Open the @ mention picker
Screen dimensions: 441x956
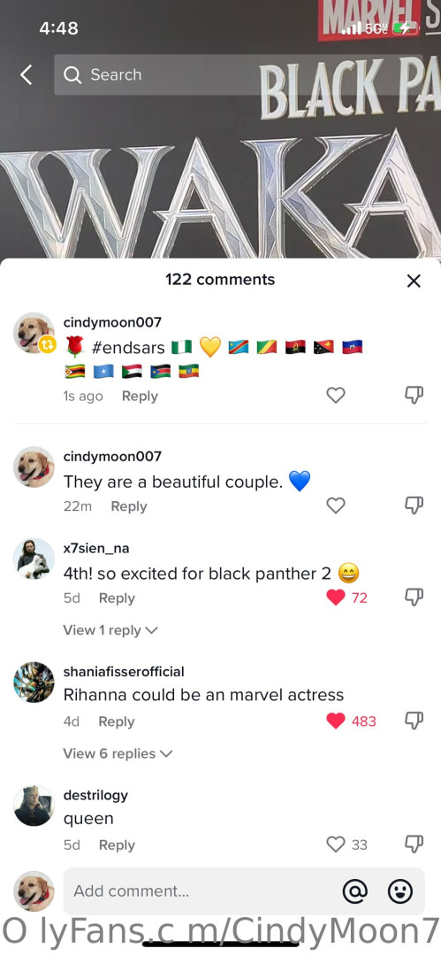(x=355, y=891)
